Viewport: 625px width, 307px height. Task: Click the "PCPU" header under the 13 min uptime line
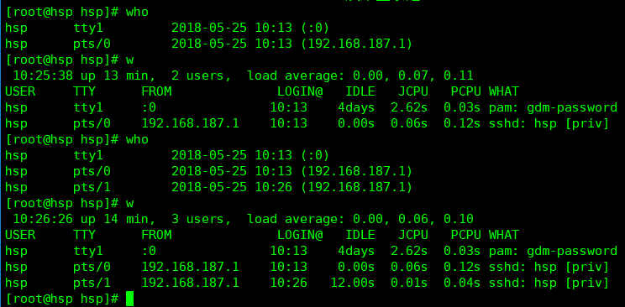click(x=466, y=91)
